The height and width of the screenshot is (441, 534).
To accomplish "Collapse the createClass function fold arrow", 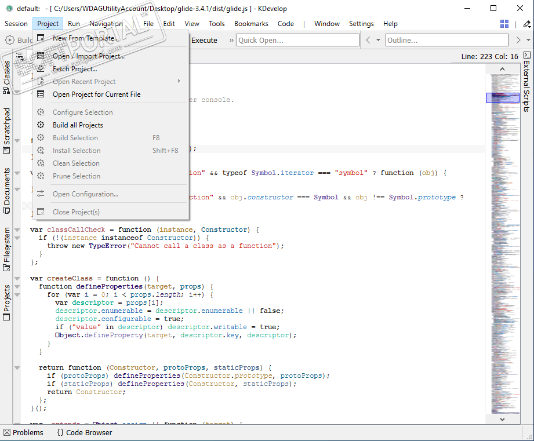I will pos(17,278).
